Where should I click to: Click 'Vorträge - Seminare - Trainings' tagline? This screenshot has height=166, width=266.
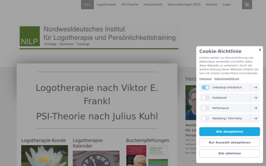(x=66, y=44)
